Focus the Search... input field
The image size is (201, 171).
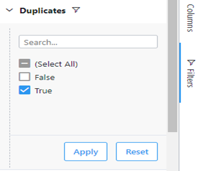click(88, 42)
